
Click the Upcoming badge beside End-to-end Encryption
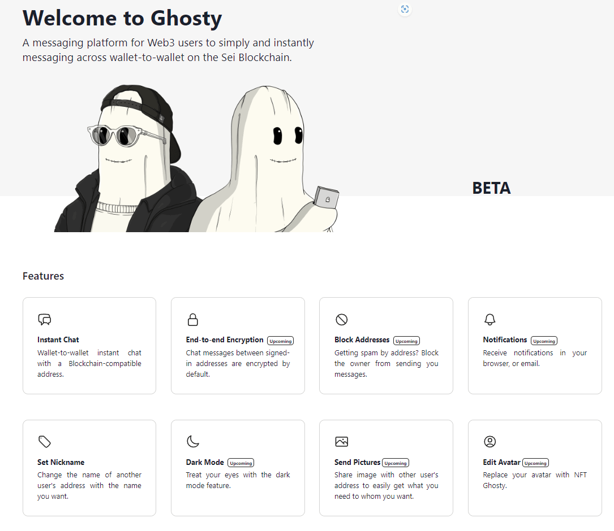pyautogui.click(x=280, y=341)
